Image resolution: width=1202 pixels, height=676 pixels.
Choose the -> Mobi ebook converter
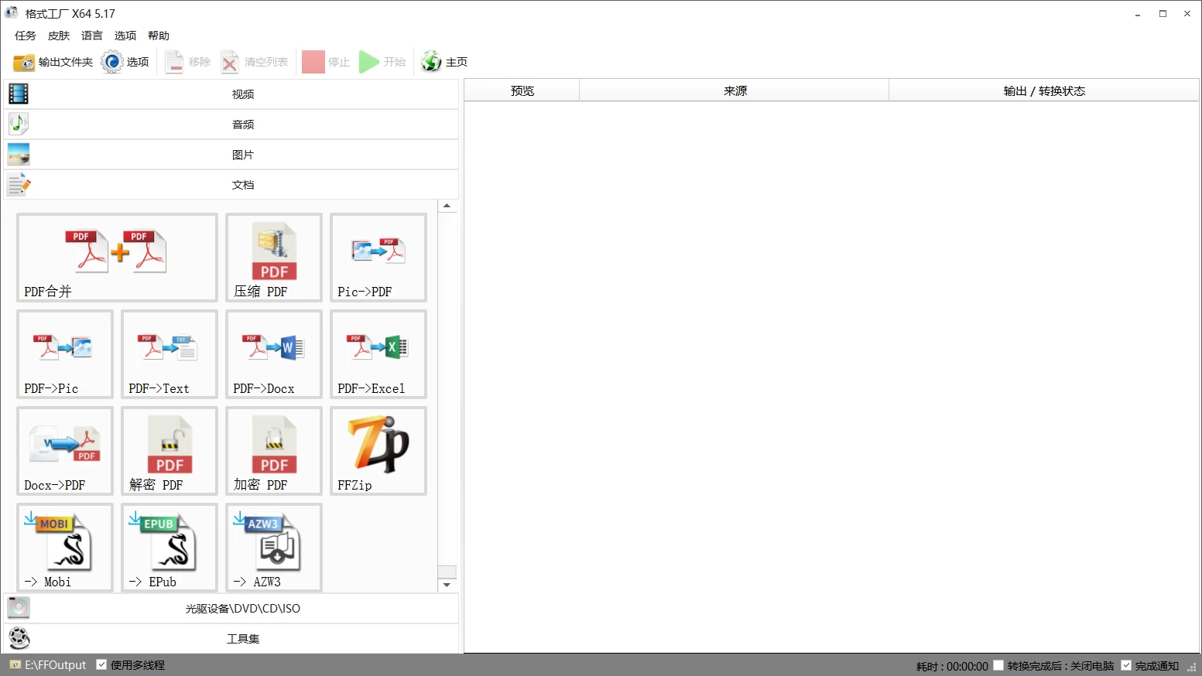pyautogui.click(x=65, y=548)
